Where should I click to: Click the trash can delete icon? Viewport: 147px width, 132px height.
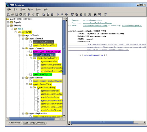click(x=38, y=15)
